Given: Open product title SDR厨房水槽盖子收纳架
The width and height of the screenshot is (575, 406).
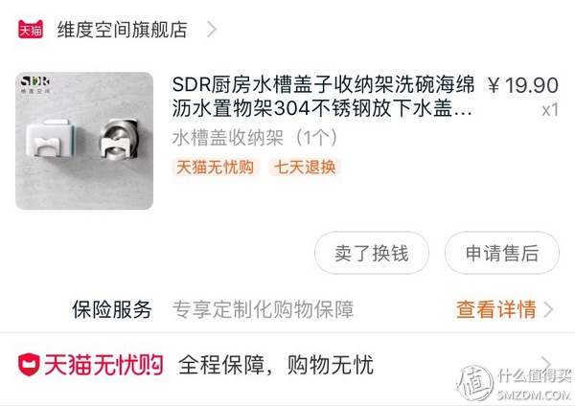Looking at the screenshot, I should click(x=323, y=97).
